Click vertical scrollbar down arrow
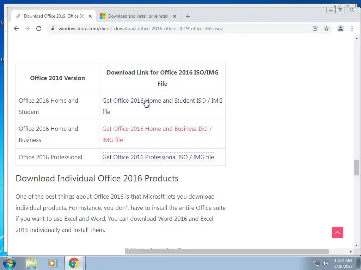This screenshot has width=361, height=270. tap(356, 245)
